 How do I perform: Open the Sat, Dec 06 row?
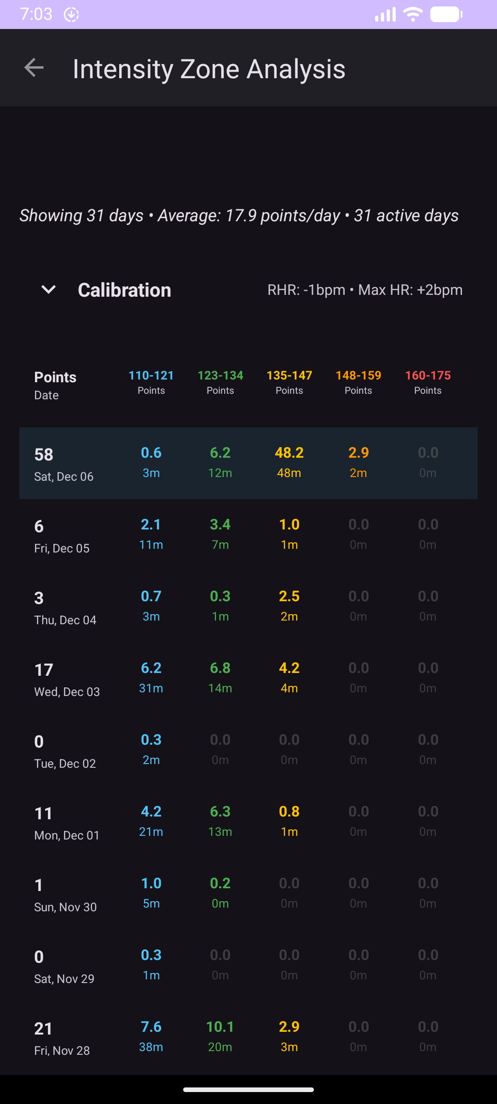pyautogui.click(x=248, y=463)
